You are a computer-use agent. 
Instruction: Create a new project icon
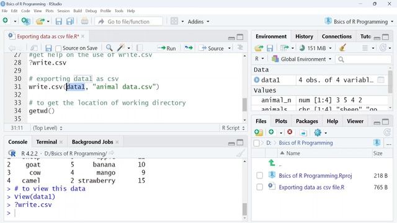point(25,21)
